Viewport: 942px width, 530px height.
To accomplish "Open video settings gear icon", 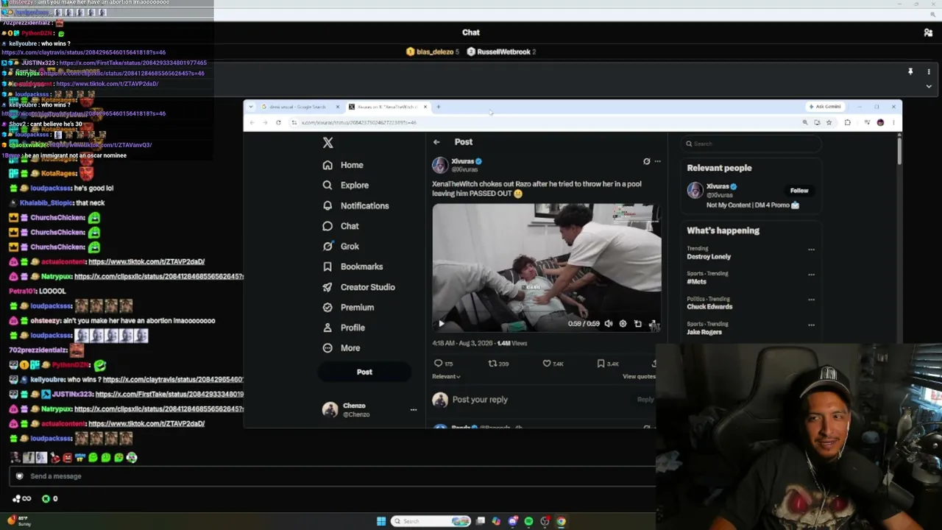I will 623,324.
